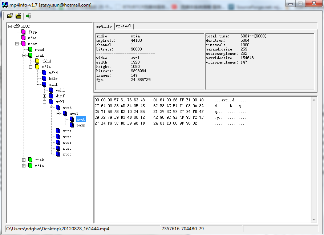Viewport: 324px width, 235px height.
Task: Click the blue pasp box icon
Action: click(72, 125)
